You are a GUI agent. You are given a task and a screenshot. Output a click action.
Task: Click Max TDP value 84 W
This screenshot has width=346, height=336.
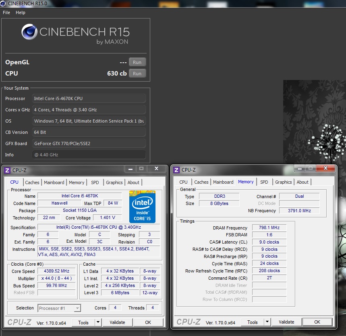[x=113, y=203]
